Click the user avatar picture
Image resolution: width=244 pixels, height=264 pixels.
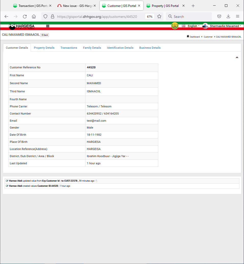tap(205, 26)
